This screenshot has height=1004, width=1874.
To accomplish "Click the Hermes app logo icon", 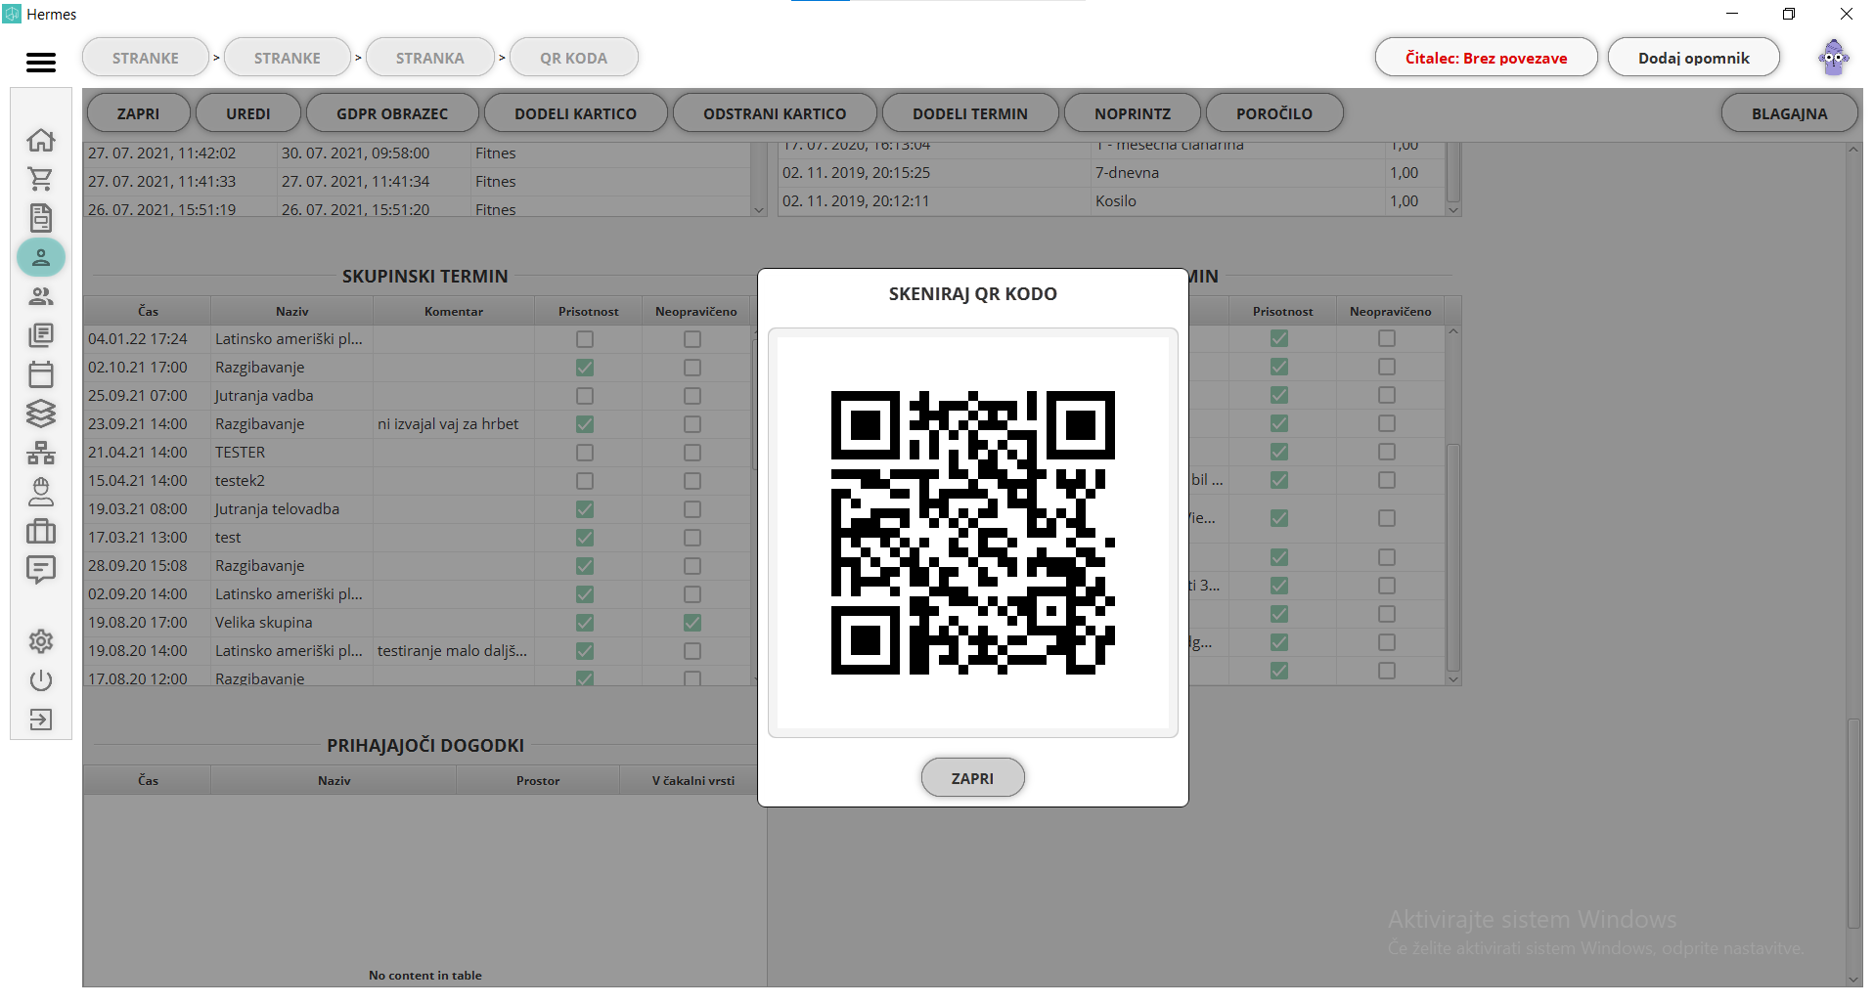I will tap(12, 14).
